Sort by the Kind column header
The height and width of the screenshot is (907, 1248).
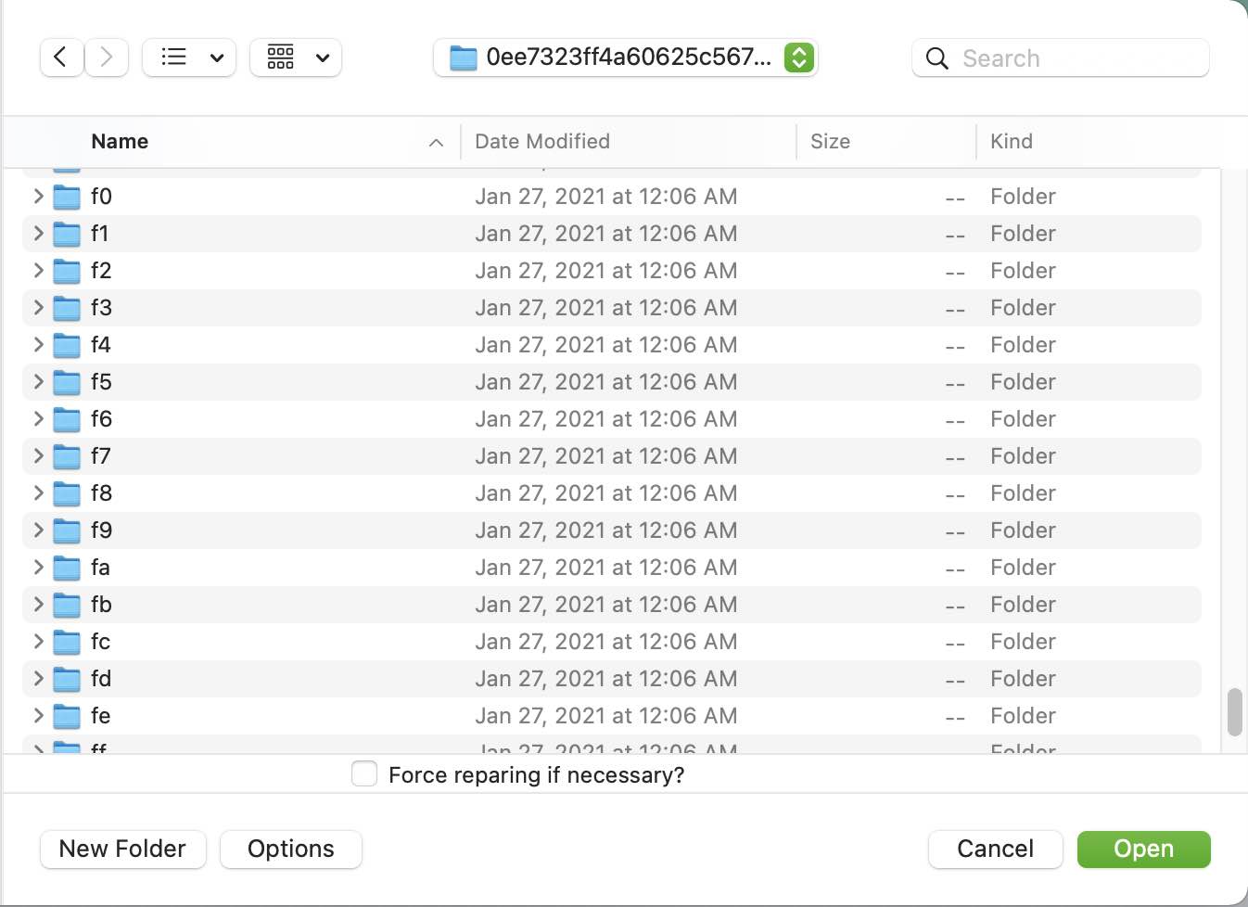[x=1011, y=141]
